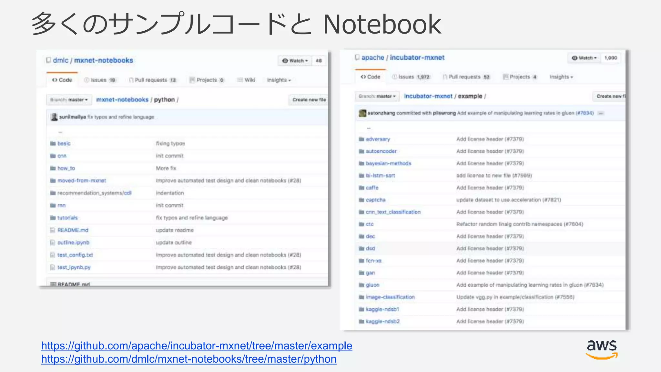Image resolution: width=661 pixels, height=372 pixels.
Task: Click commit reference #7834 in commit bar
Action: pyautogui.click(x=585, y=113)
